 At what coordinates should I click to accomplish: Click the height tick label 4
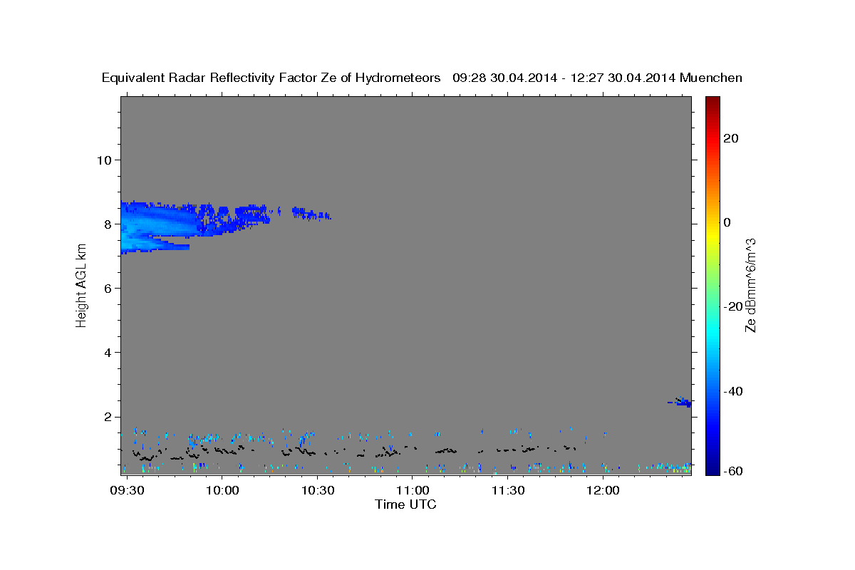coord(109,353)
